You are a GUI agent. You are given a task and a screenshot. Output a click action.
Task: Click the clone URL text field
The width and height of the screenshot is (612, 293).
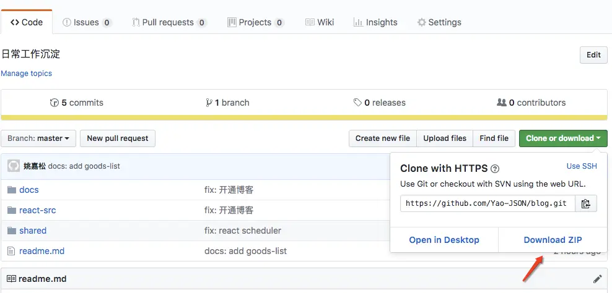coord(487,203)
